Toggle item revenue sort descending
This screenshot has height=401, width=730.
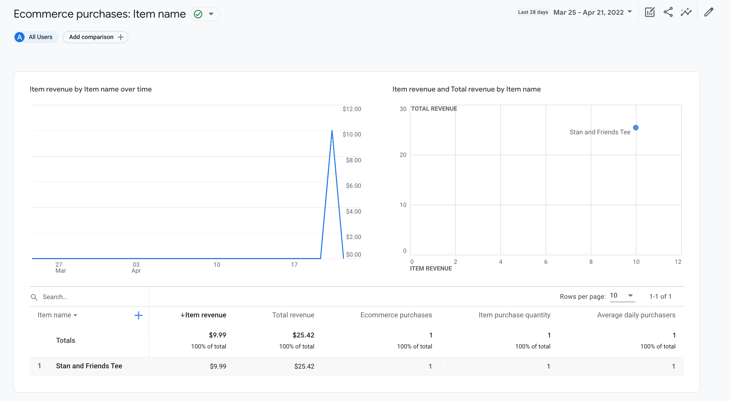202,315
